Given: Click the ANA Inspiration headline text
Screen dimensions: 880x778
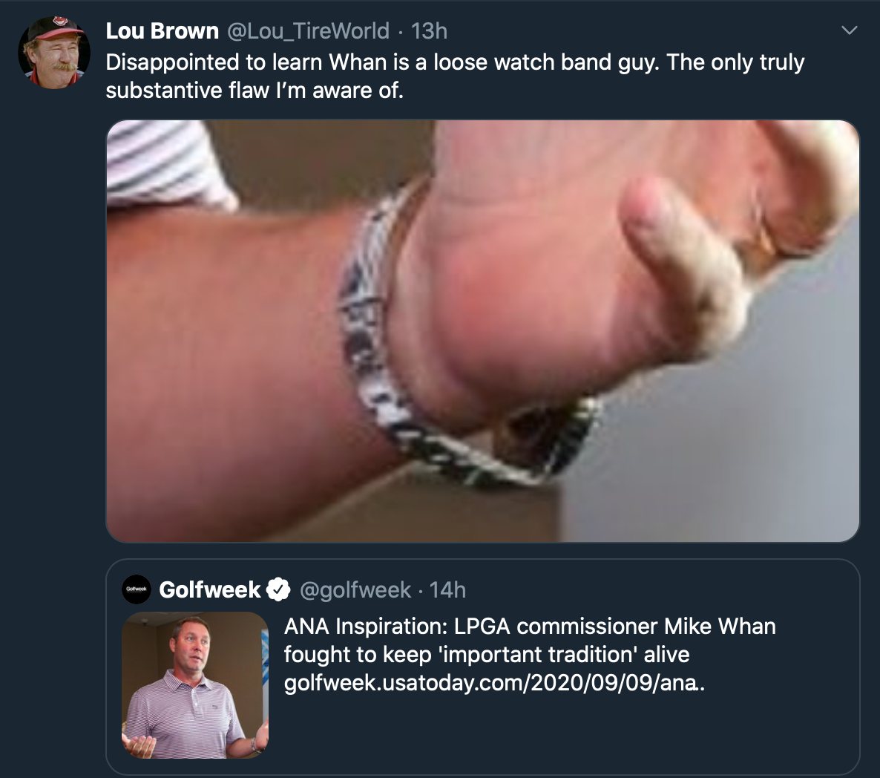Looking at the screenshot, I should (x=530, y=626).
